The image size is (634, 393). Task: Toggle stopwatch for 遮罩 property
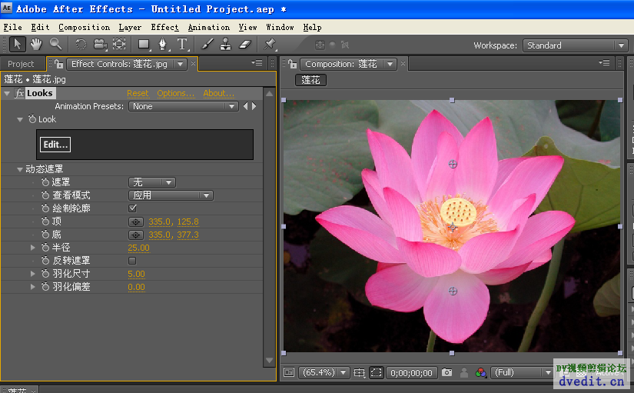click(45, 182)
